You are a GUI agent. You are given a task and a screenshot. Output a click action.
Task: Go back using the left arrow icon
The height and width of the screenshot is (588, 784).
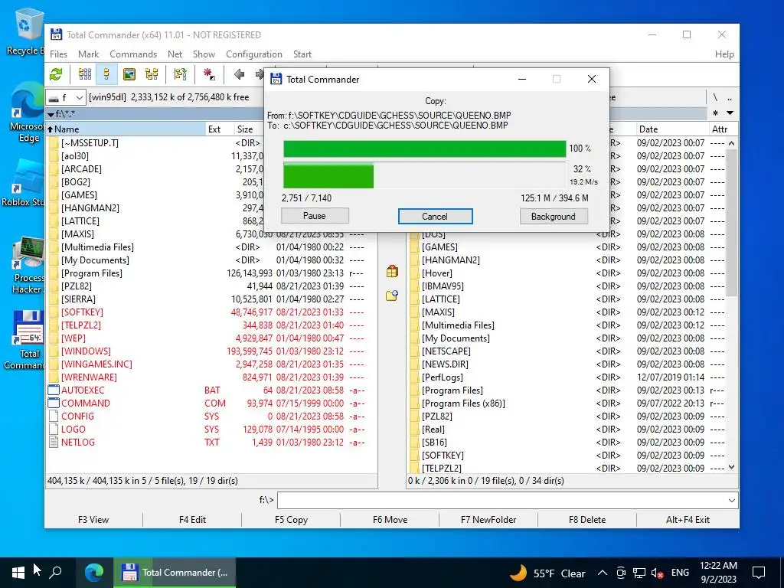tap(239, 74)
